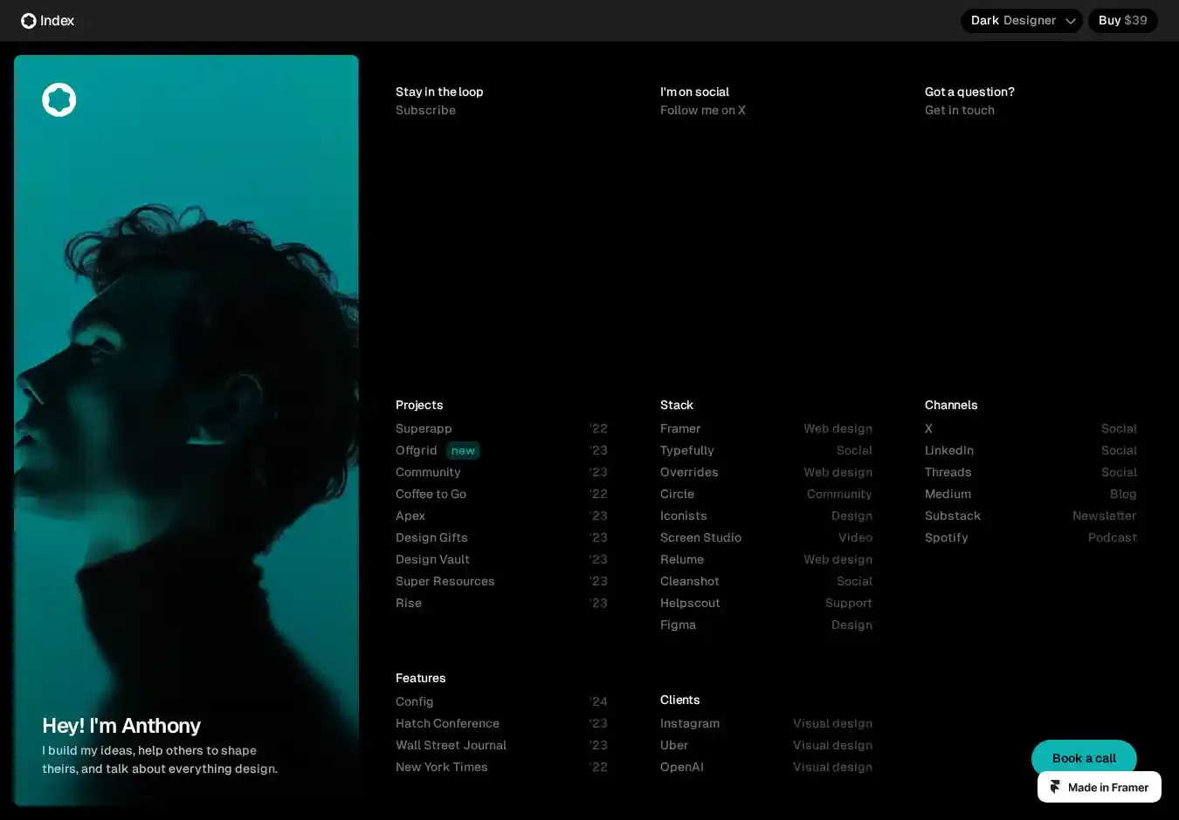Click the Anthony portrait image

[186, 430]
